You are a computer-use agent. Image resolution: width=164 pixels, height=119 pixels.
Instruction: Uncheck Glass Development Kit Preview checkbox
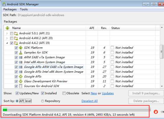pyautogui.click(x=16, y=81)
